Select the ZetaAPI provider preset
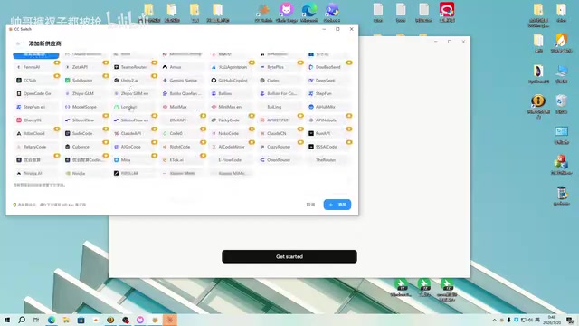The width and height of the screenshot is (579, 326). [85, 67]
